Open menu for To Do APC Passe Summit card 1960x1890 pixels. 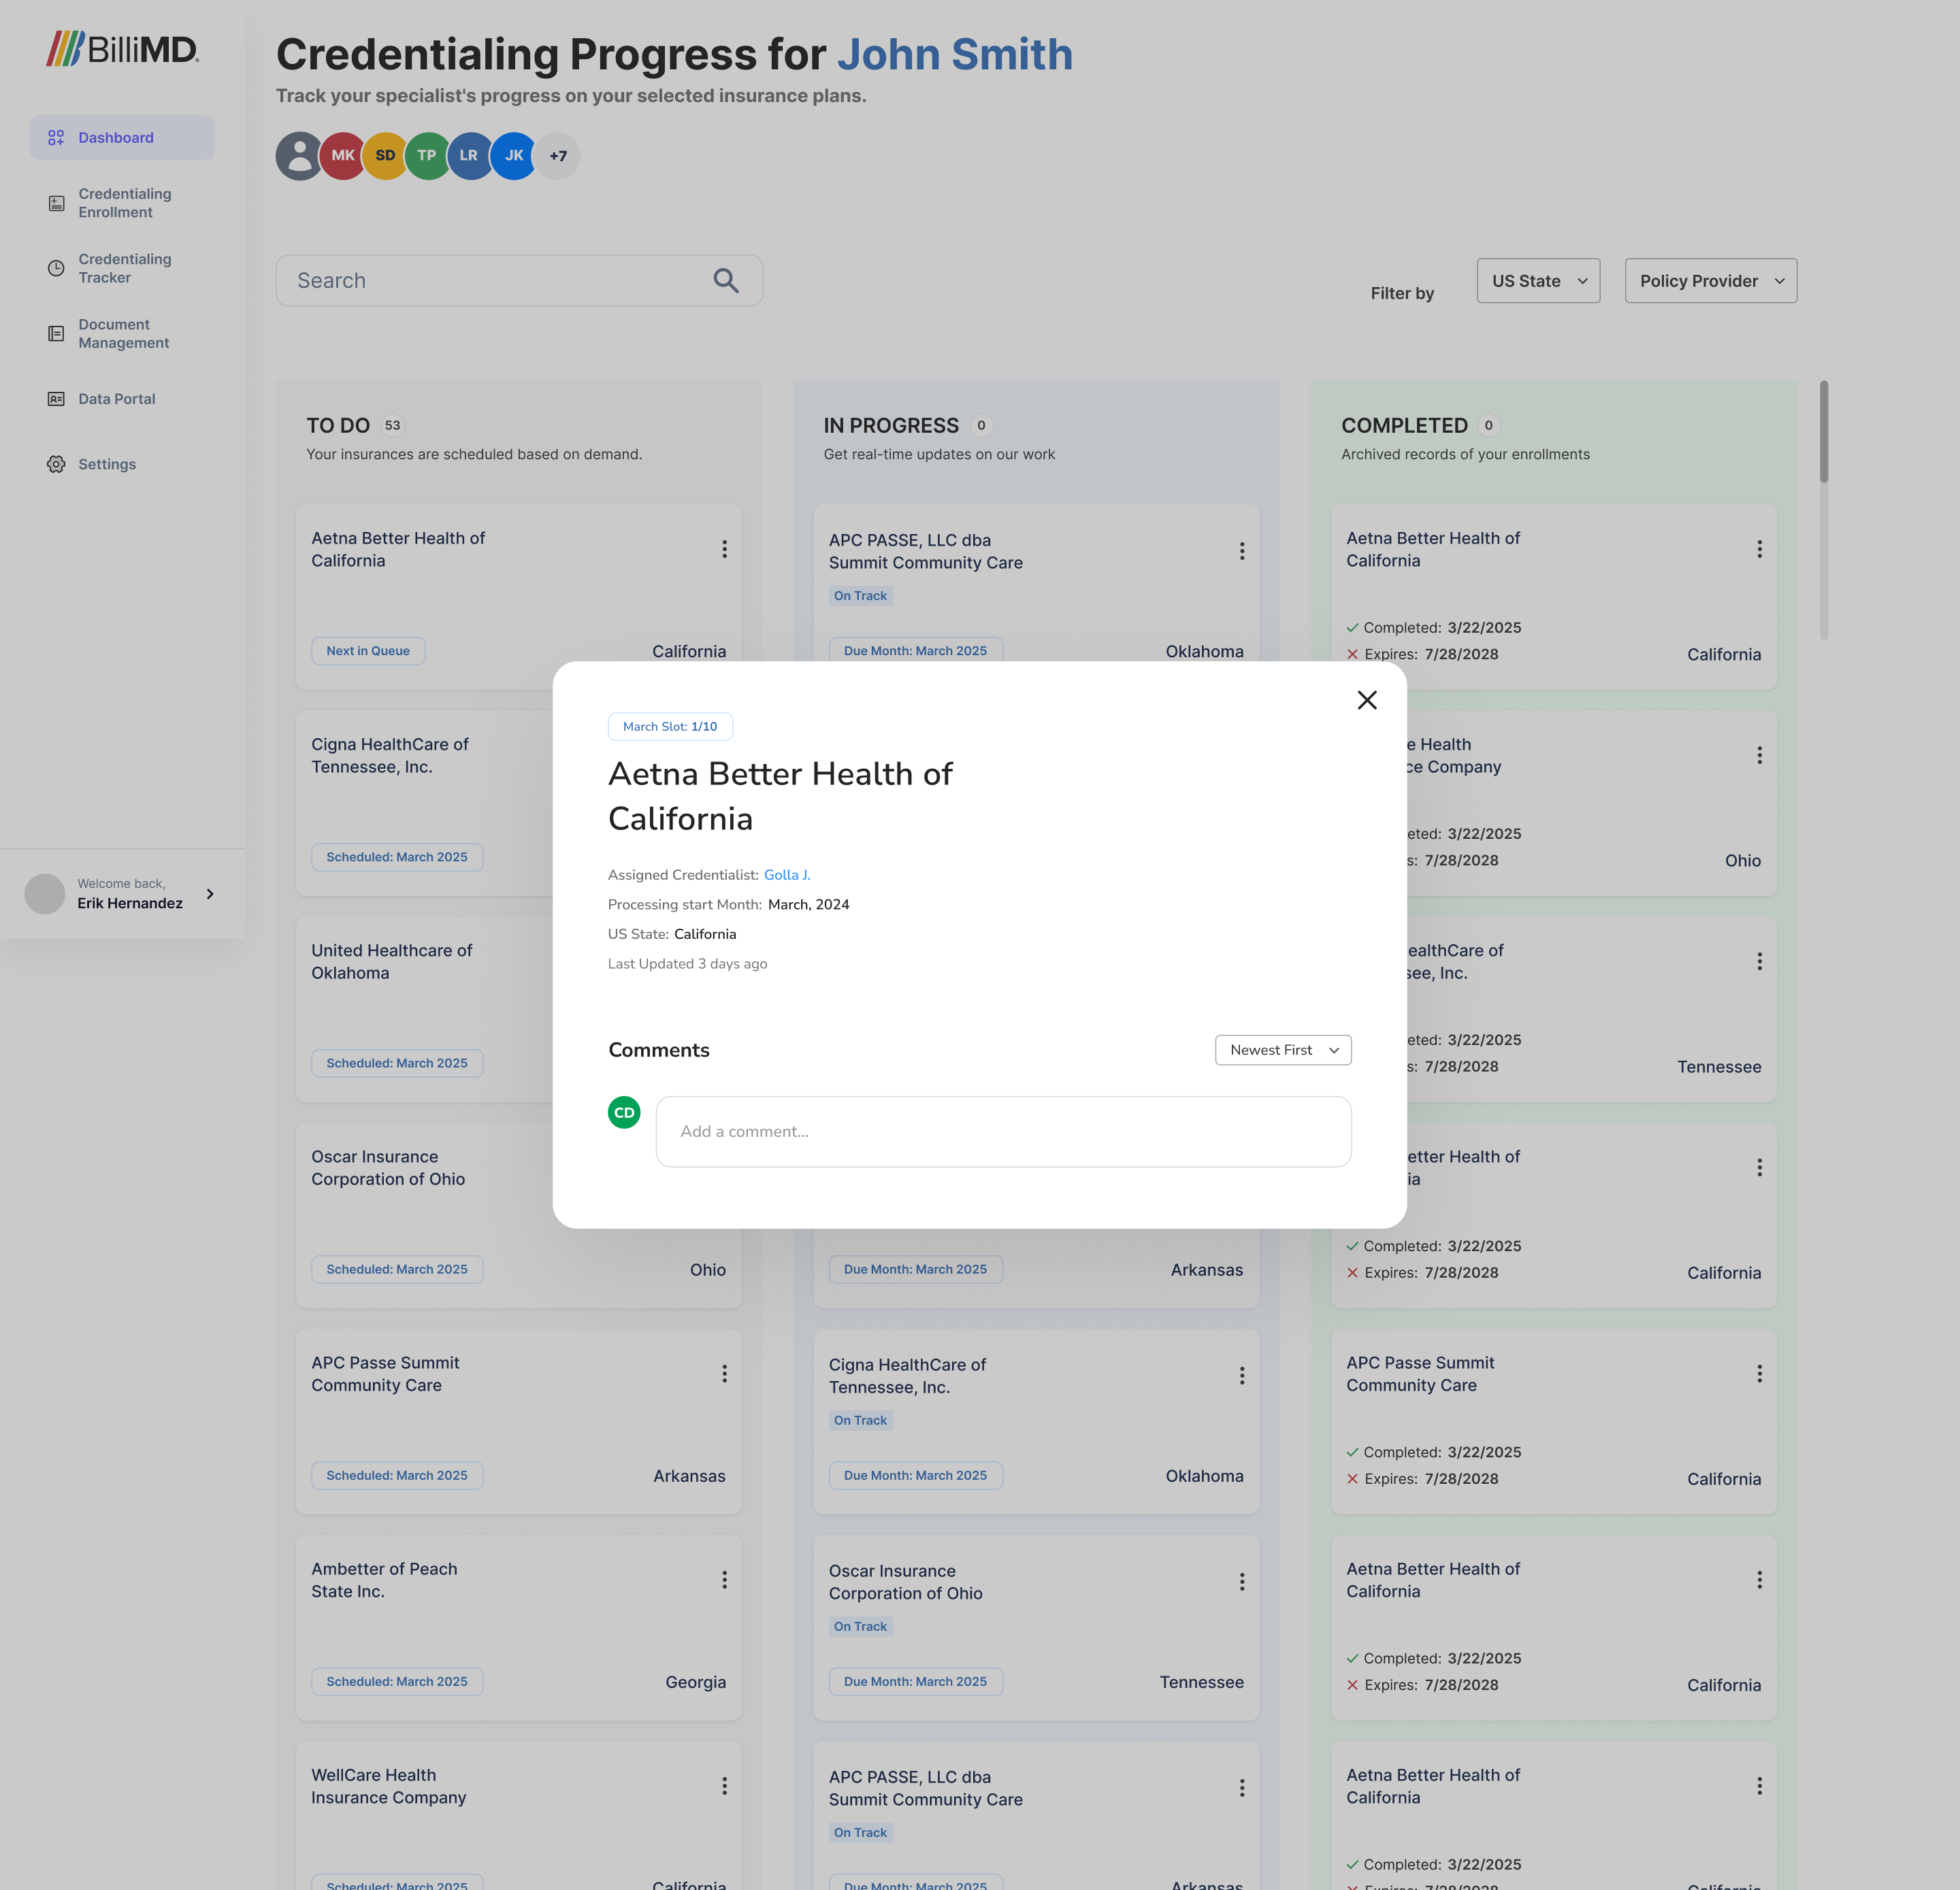coord(724,1373)
